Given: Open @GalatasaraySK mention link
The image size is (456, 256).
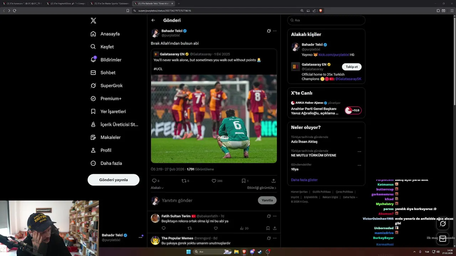Looking at the screenshot, I should [x=348, y=79].
